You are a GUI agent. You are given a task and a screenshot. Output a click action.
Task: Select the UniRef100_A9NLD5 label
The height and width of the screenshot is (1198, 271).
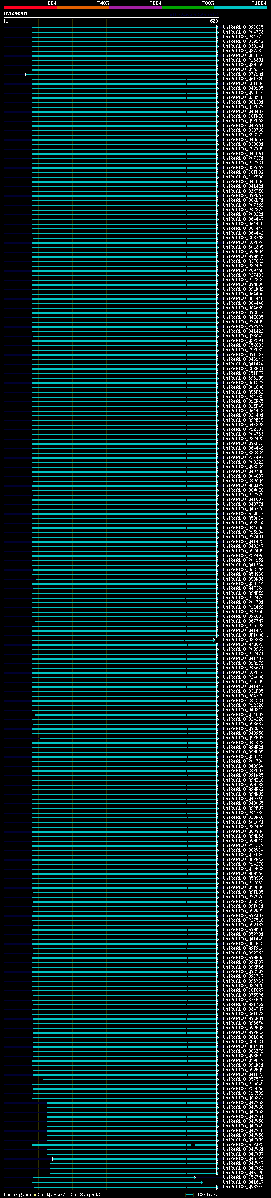pyautogui.click(x=243, y=752)
